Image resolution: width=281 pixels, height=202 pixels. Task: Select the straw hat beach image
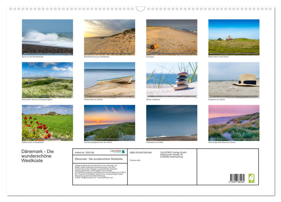[x=234, y=80]
